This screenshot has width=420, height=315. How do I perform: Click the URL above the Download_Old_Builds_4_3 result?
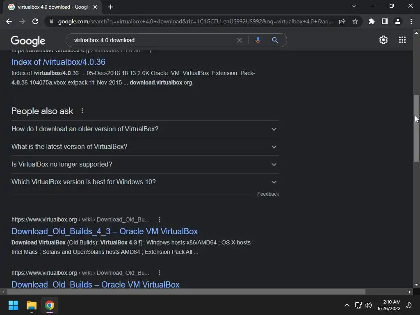coord(80,219)
